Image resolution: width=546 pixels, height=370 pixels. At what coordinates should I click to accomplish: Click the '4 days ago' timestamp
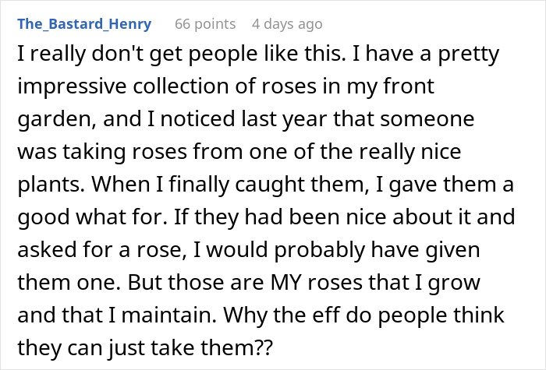(286, 24)
